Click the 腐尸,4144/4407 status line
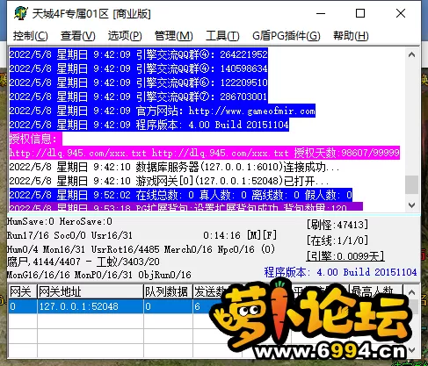Viewport: 428px width, 366px height. (x=83, y=262)
